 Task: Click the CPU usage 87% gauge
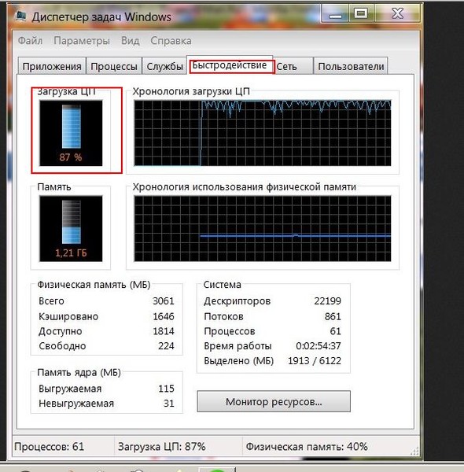click(x=71, y=133)
